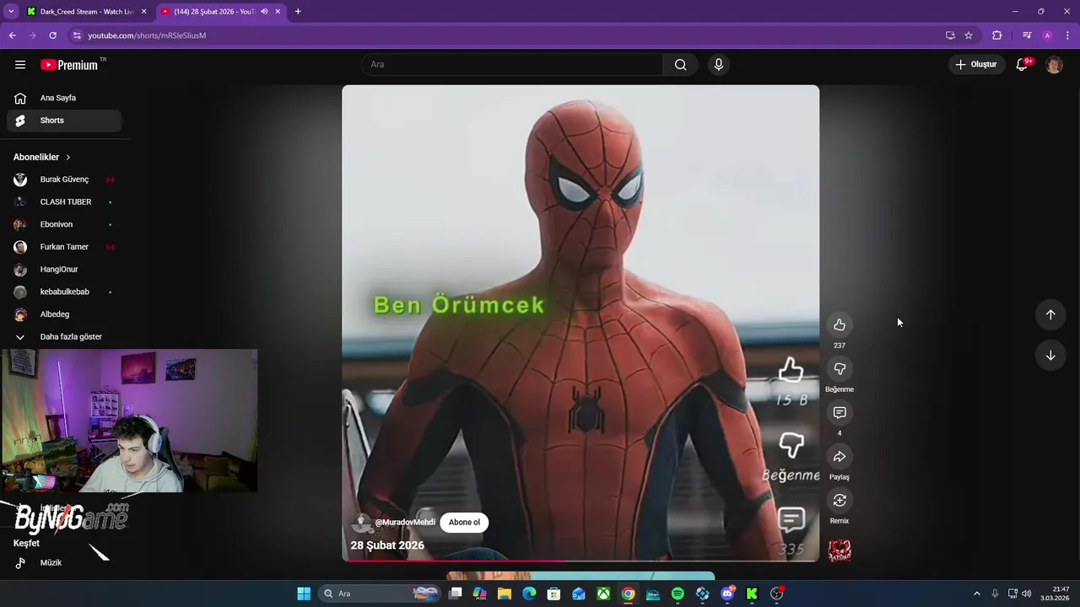The width and height of the screenshot is (1080, 607).
Task: Open Furkan Tamer channel
Action: (x=64, y=247)
